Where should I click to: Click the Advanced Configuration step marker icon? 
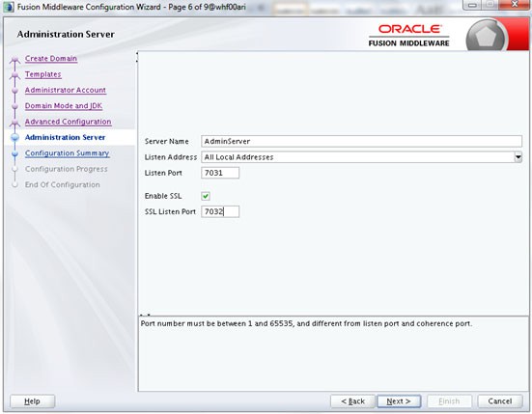(14, 124)
